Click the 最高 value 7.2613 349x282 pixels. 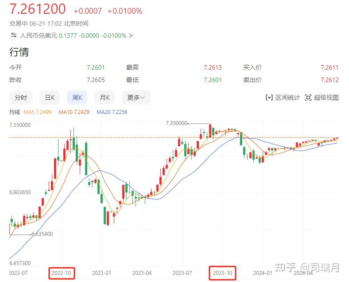pos(213,67)
